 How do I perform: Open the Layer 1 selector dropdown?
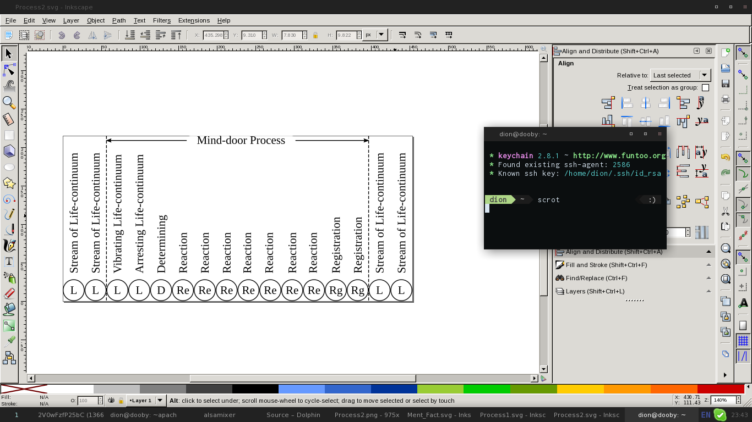pyautogui.click(x=146, y=401)
